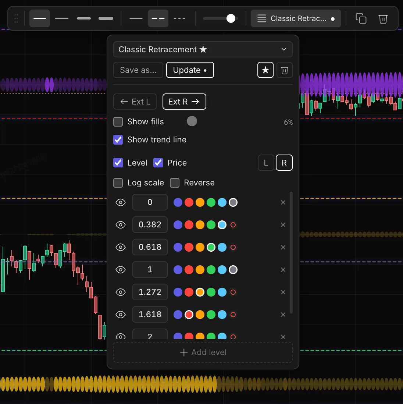Viewport: 403px width, 404px height.
Task: Set level 1.272 color to light blue
Action: click(222, 292)
